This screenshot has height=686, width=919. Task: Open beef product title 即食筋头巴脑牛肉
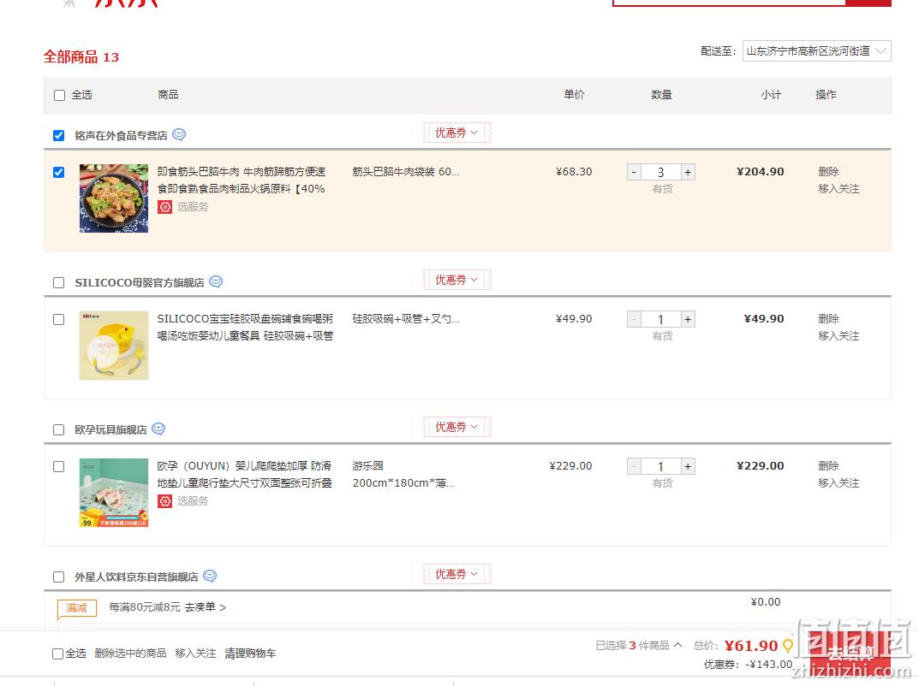click(x=242, y=180)
